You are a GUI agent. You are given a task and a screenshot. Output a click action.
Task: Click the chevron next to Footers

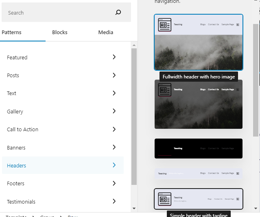[x=114, y=183]
